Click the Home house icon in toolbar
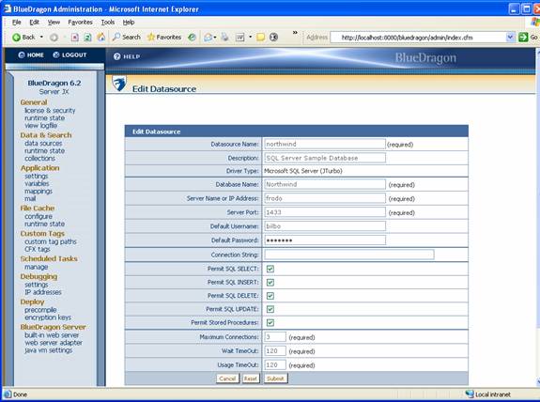This screenshot has width=540, height=402. pyautogui.click(x=101, y=37)
